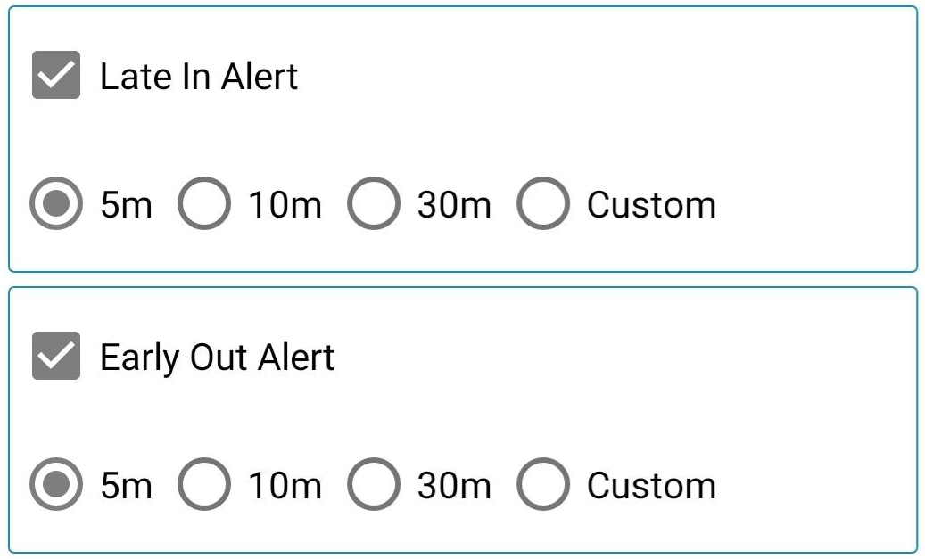The height and width of the screenshot is (559, 925).
Task: Uncheck the Early Out Alert checkbox
Action: pyautogui.click(x=56, y=357)
